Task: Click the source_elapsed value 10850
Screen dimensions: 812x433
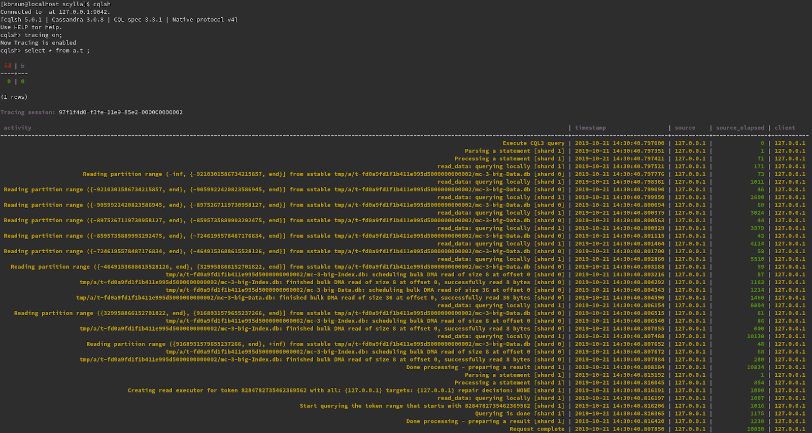Action: (x=755, y=429)
